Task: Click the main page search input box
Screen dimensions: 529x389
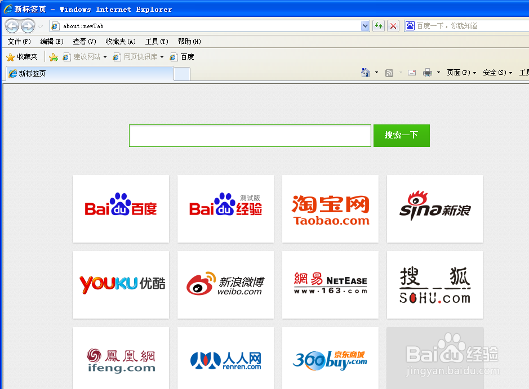Action: point(250,136)
